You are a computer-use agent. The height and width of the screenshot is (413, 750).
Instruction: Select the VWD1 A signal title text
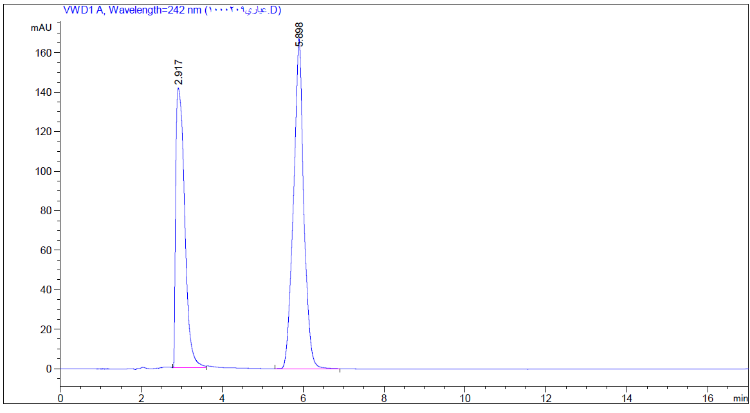point(172,10)
